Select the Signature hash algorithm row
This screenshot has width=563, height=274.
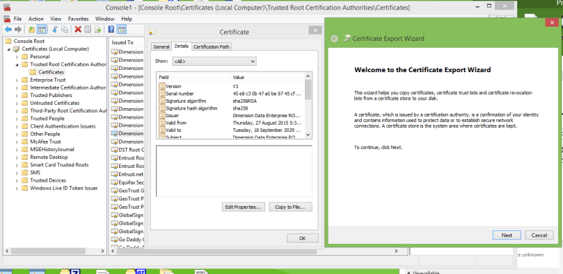pos(231,108)
